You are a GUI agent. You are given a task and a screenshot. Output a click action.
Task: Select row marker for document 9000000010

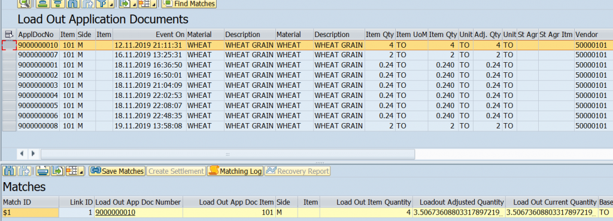9,45
